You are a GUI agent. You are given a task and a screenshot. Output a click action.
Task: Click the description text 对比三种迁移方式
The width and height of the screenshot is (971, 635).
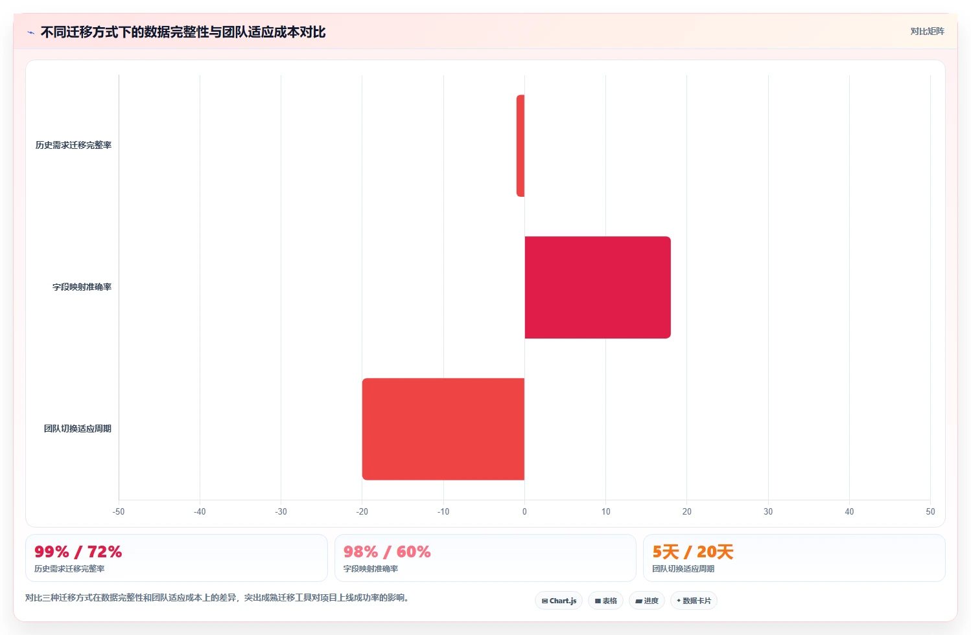point(217,597)
